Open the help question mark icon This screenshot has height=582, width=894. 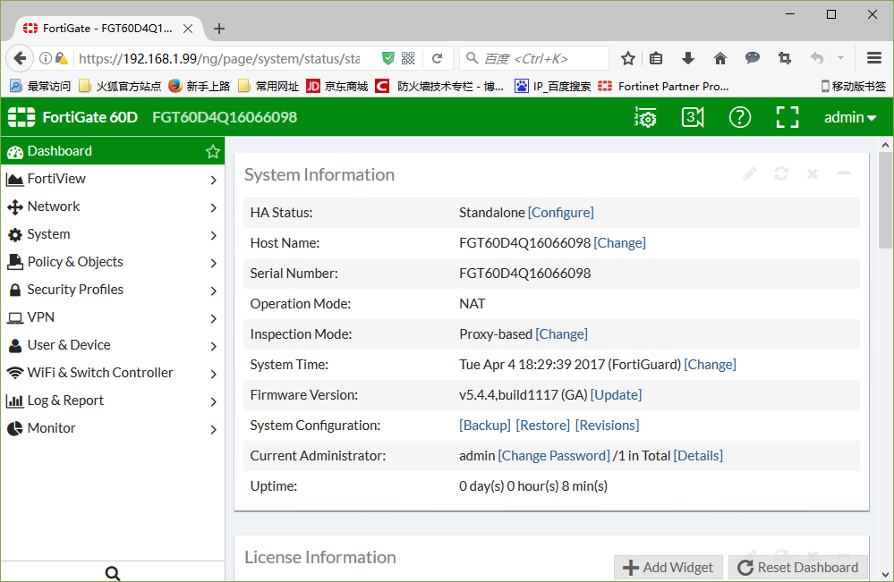click(x=740, y=117)
